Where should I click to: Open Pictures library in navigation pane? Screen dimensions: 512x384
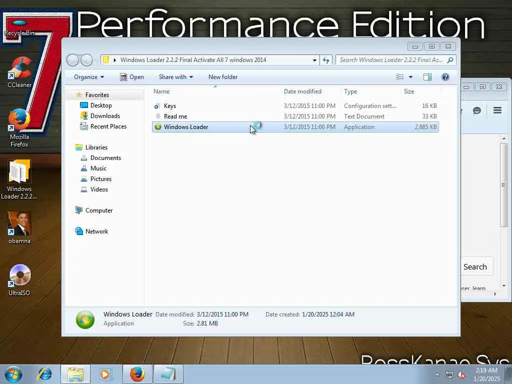coord(101,179)
